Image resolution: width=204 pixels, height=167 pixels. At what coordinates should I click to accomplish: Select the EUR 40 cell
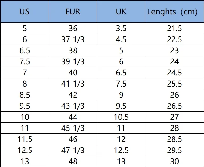coord(73,73)
